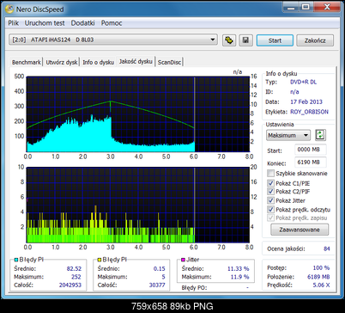Click the Błędy PO label
This screenshot has width=345, height=313.
coord(194,288)
